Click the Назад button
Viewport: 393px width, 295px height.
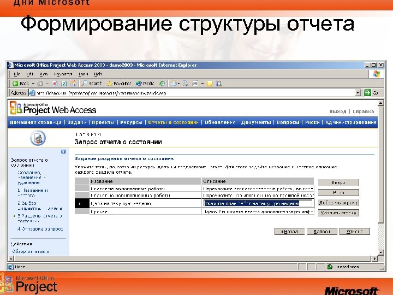tap(289, 231)
